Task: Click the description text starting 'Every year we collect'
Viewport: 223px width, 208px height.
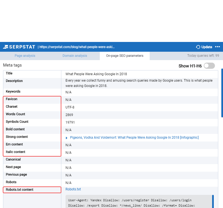Action: [139, 83]
